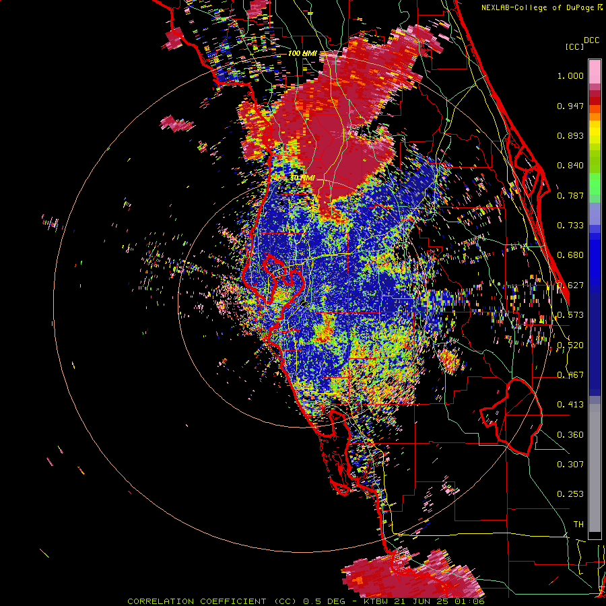The image size is (606, 606).
Task: Select the 0.573 scale value
Action: point(570,315)
